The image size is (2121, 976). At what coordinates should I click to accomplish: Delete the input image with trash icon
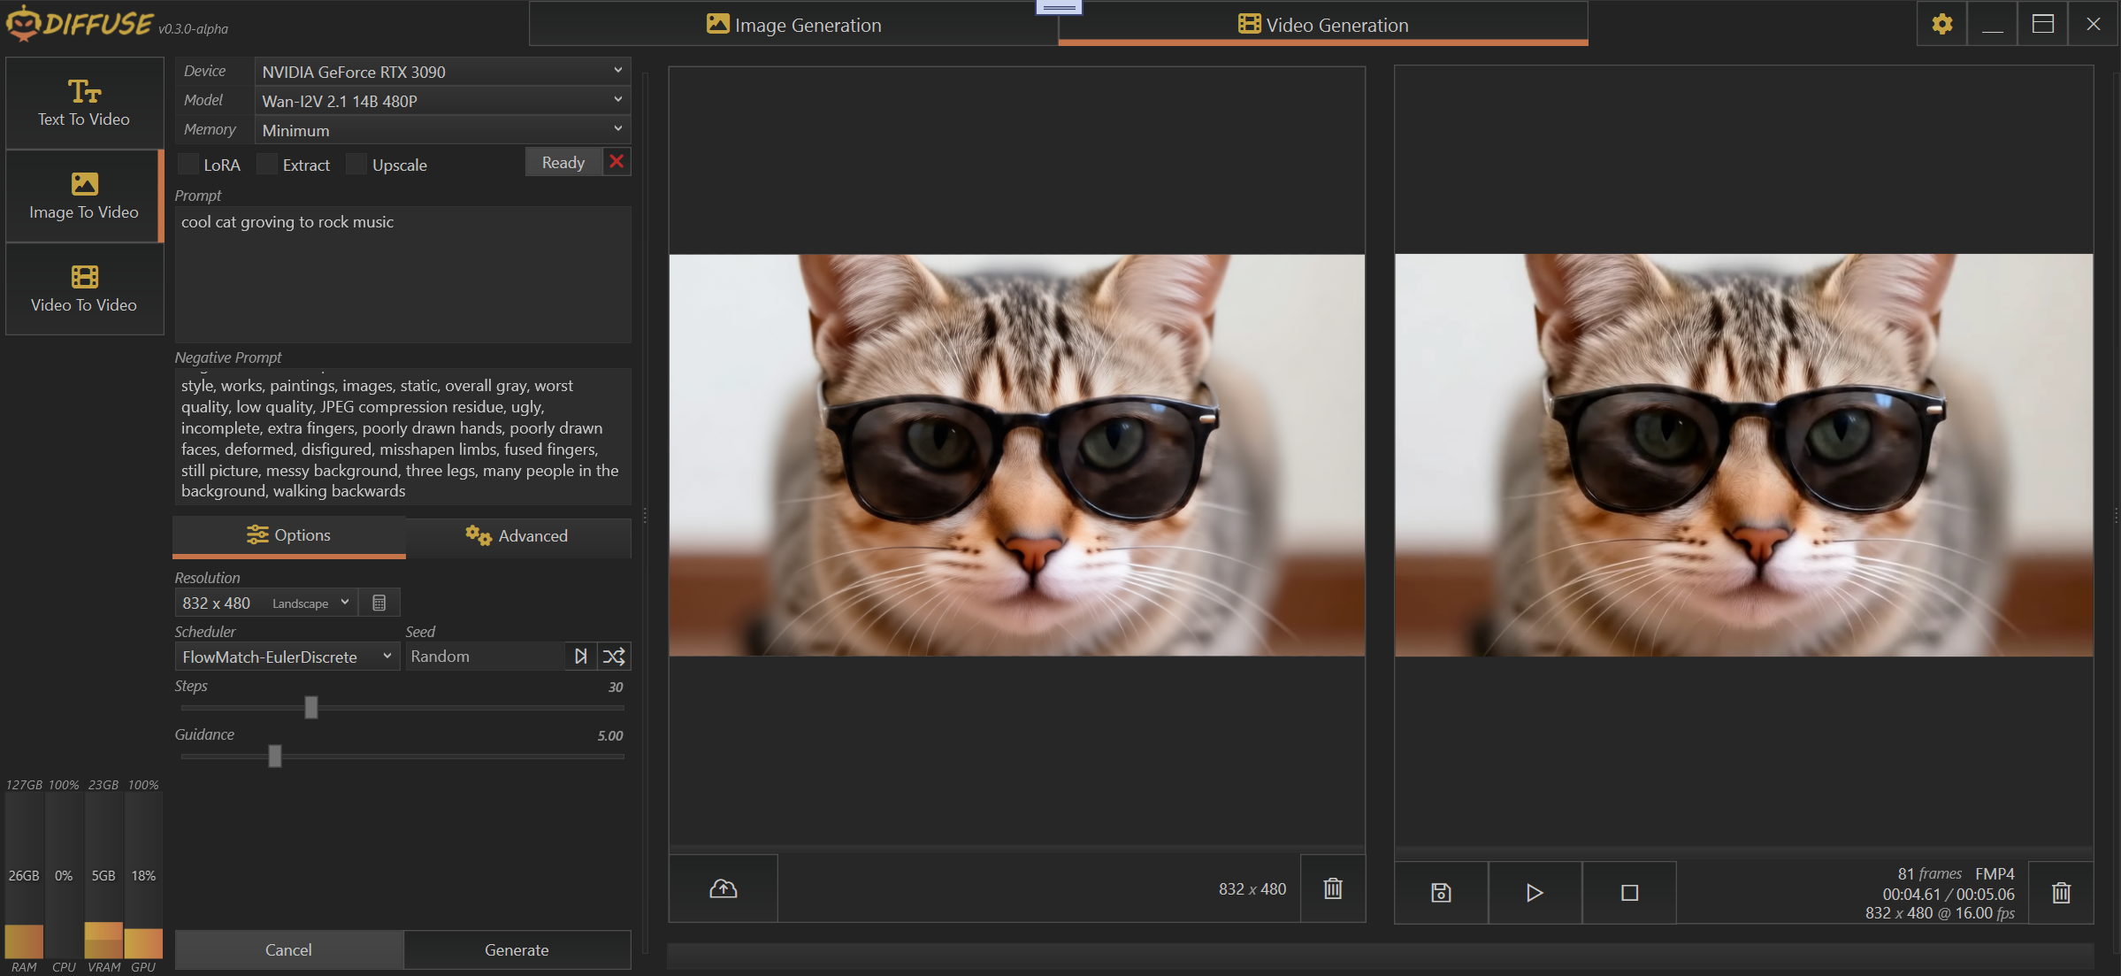(x=1332, y=888)
